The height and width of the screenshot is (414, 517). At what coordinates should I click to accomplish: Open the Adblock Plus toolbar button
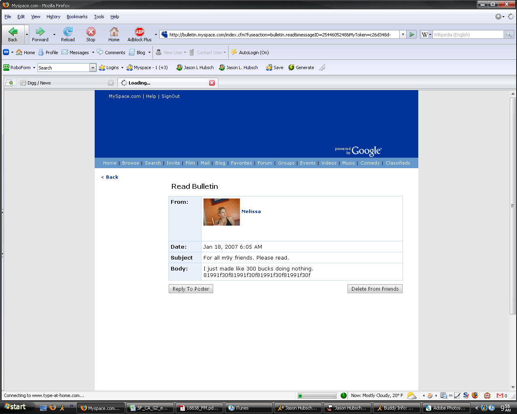140,32
